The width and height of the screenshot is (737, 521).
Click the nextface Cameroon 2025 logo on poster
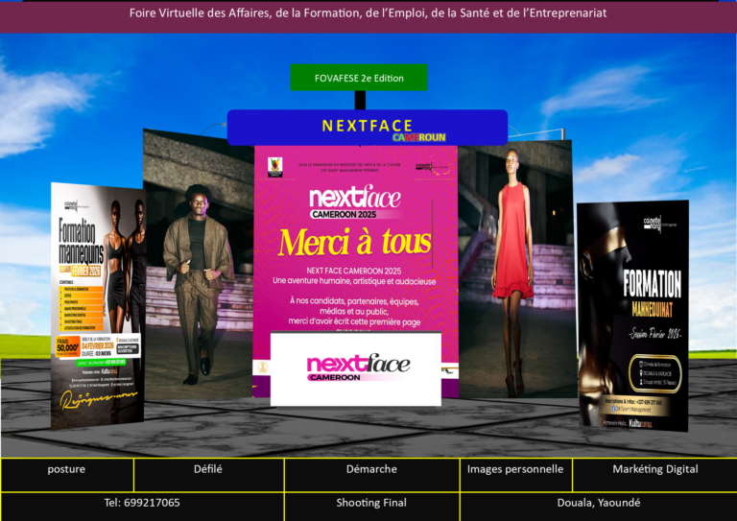[x=355, y=202]
